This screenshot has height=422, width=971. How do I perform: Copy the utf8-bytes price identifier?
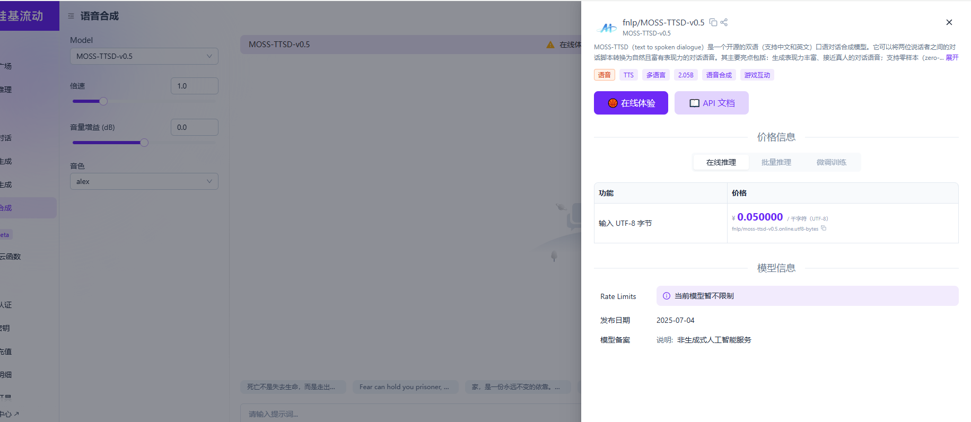(824, 228)
